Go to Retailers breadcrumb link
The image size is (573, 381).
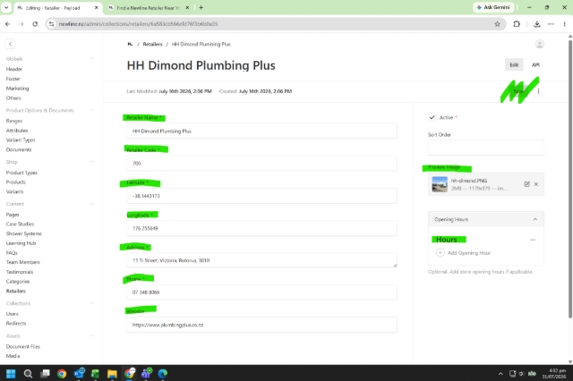152,44
